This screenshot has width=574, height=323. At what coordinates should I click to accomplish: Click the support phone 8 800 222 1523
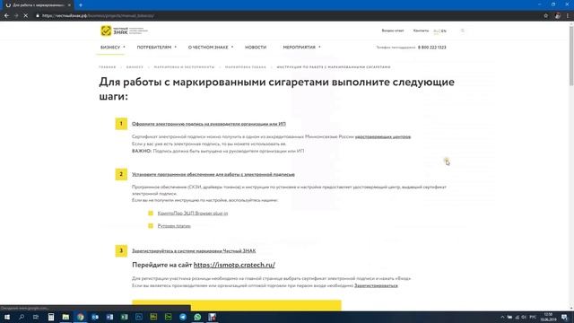[432, 48]
